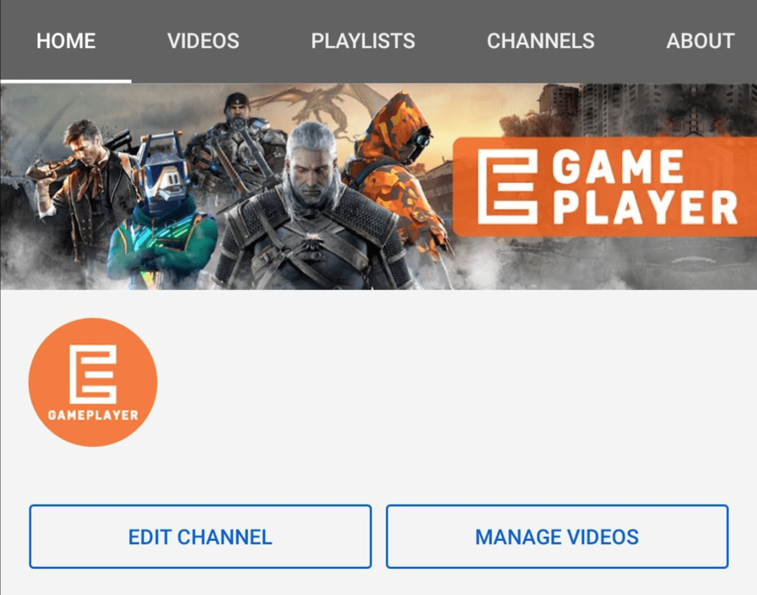Open the VIDEOS tab
The width and height of the screenshot is (757, 595).
click(x=203, y=41)
